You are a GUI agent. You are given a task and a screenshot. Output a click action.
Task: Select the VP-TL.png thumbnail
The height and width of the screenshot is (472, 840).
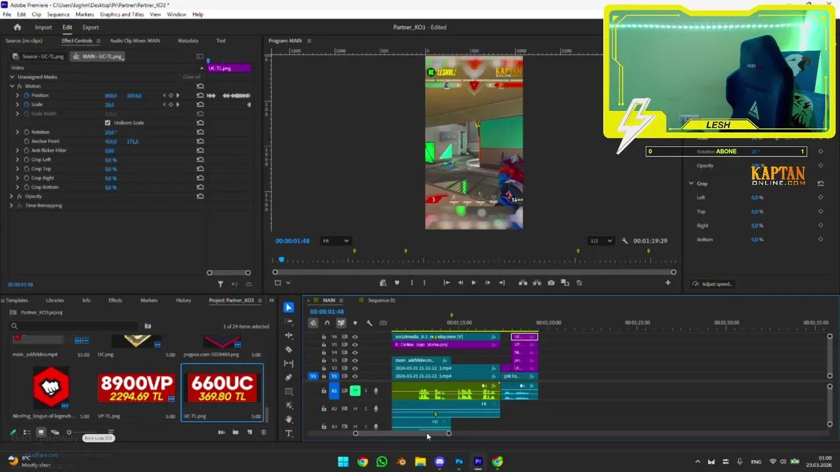coord(136,388)
